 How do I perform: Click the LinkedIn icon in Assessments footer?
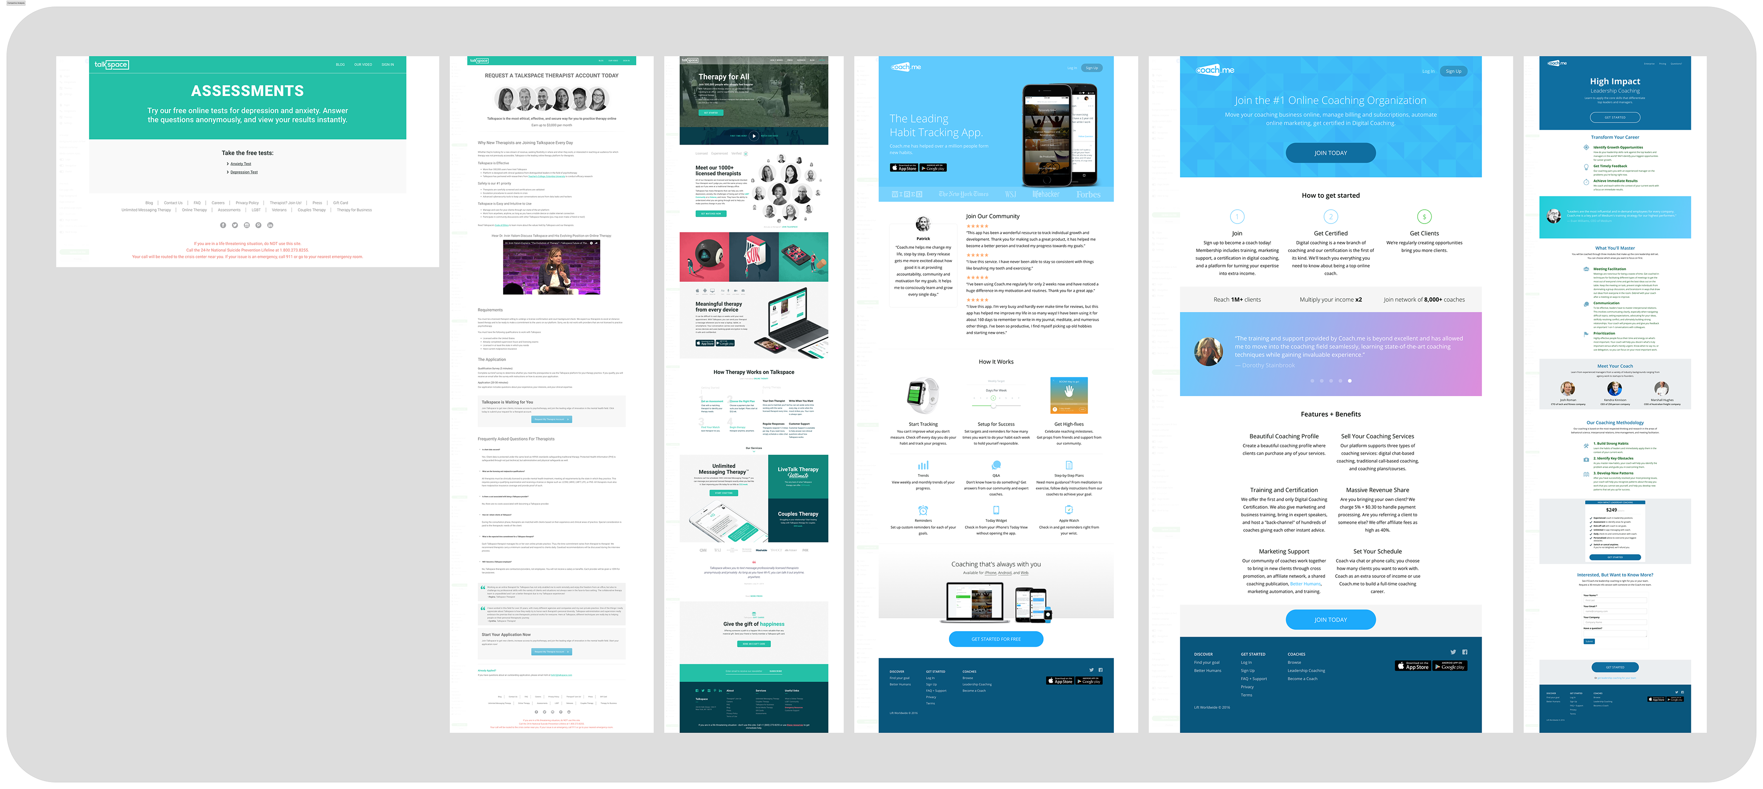(270, 225)
